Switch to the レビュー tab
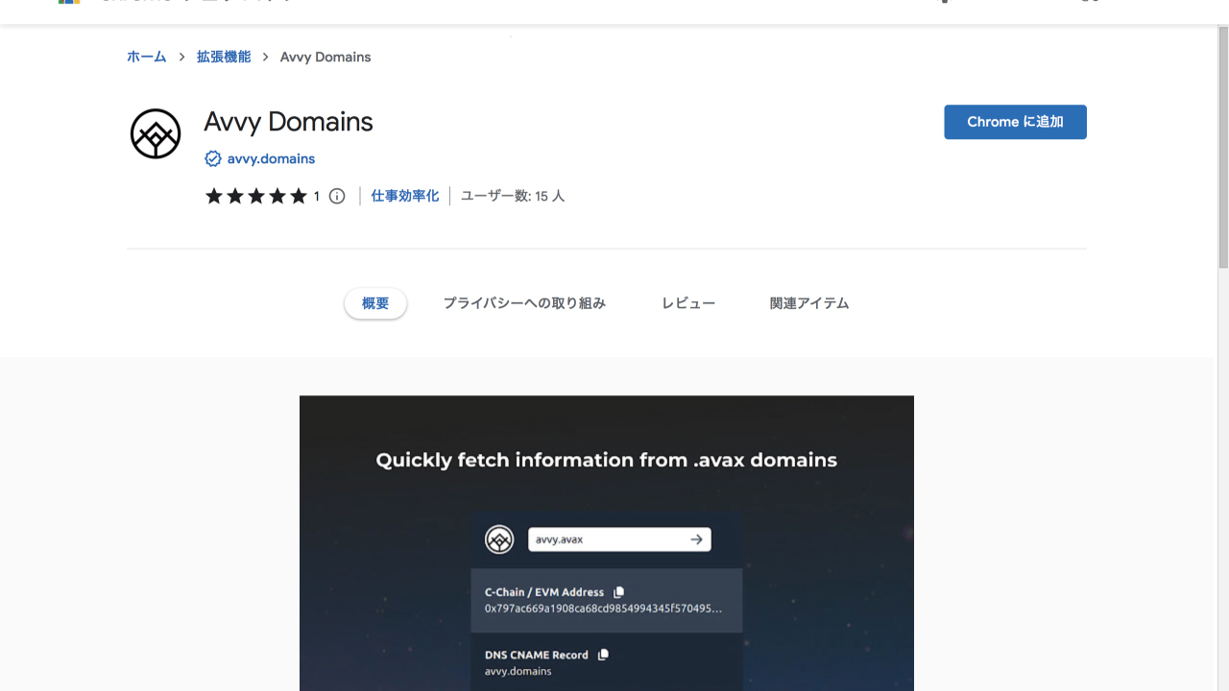Viewport: 1229px width, 691px height. click(x=688, y=303)
